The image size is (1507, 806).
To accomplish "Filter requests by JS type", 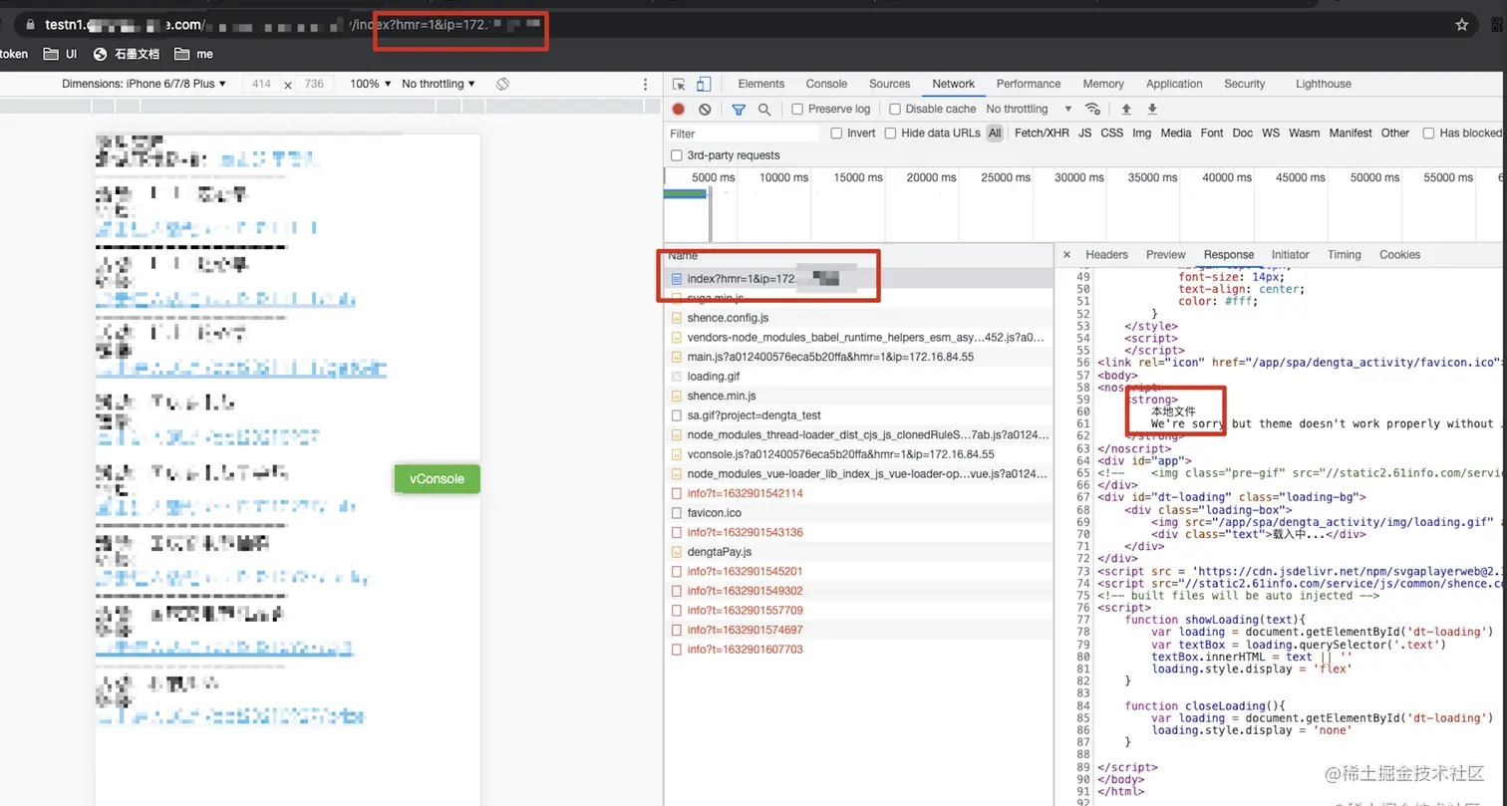I will coord(1084,134).
